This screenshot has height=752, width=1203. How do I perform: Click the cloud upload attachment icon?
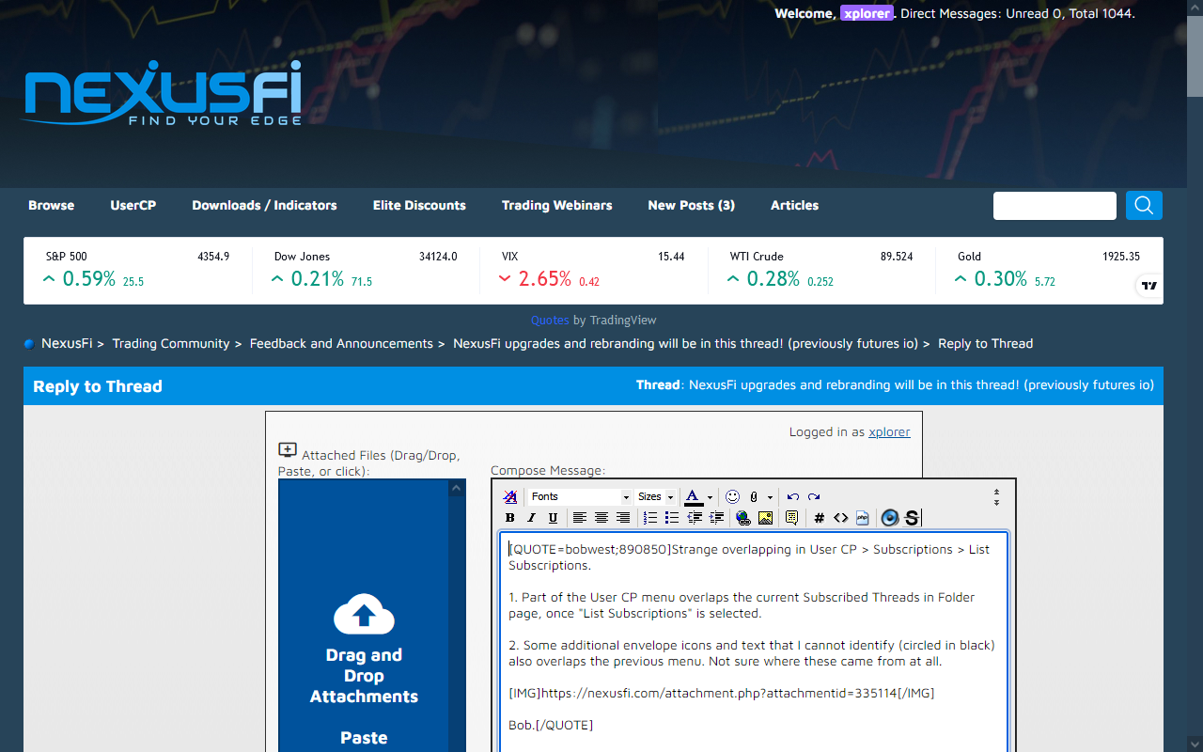[364, 615]
